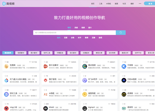Screen dimensions: 155x111
Task: Click the 简视频 site logo
Action: coord(8,4)
